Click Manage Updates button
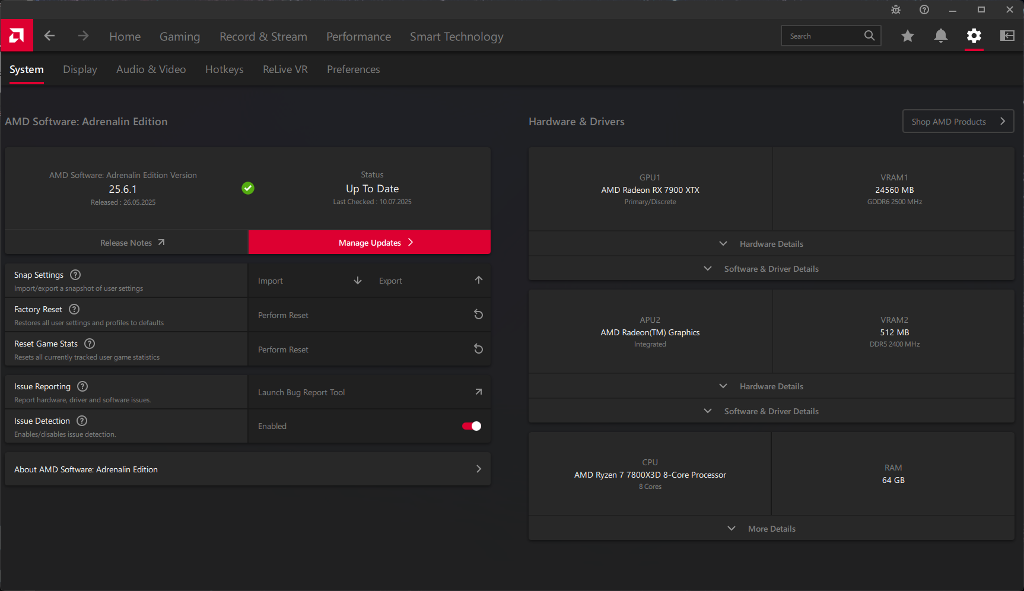The height and width of the screenshot is (591, 1024). (370, 242)
